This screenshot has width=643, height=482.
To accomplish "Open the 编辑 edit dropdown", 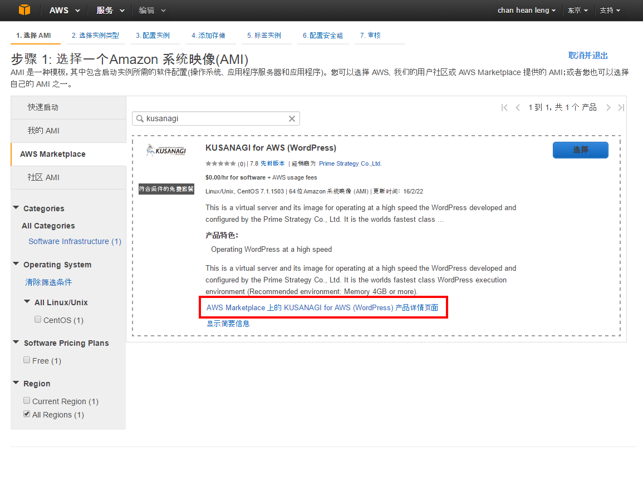I will pyautogui.click(x=152, y=10).
